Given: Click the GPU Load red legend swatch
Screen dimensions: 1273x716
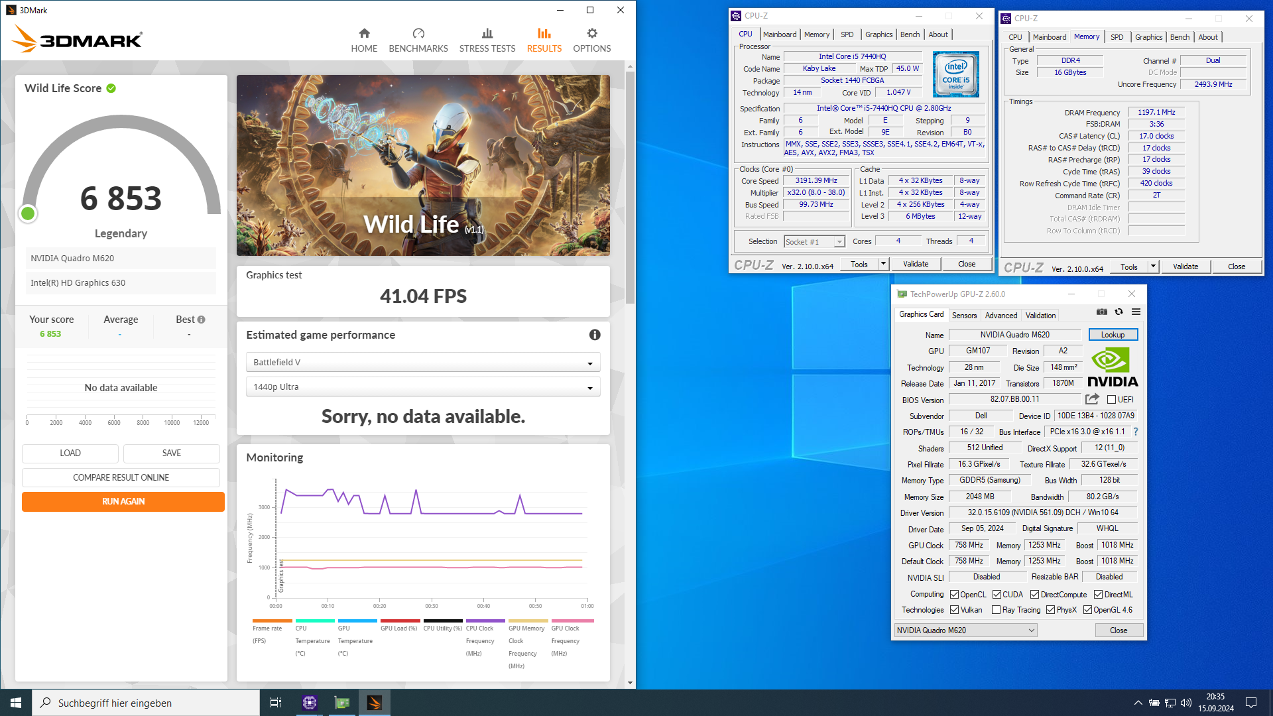Looking at the screenshot, I should (400, 621).
